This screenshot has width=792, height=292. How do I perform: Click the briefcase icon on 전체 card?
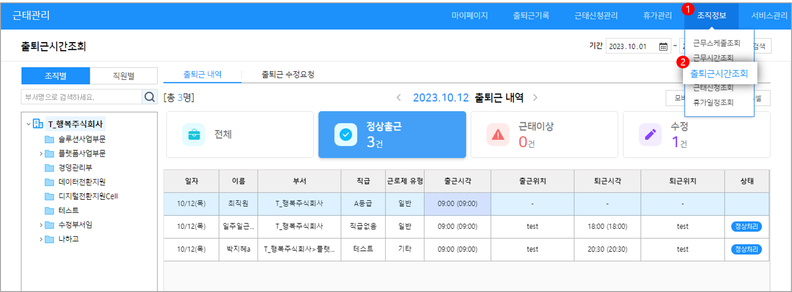[194, 135]
